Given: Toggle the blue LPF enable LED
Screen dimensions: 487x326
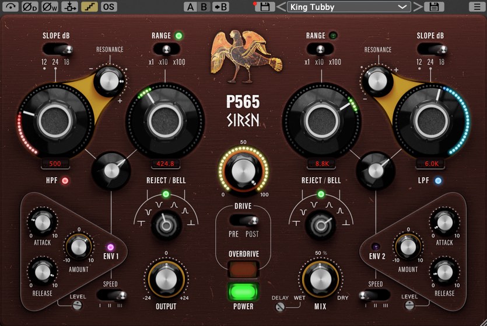Looking at the screenshot, I should coord(438,181).
